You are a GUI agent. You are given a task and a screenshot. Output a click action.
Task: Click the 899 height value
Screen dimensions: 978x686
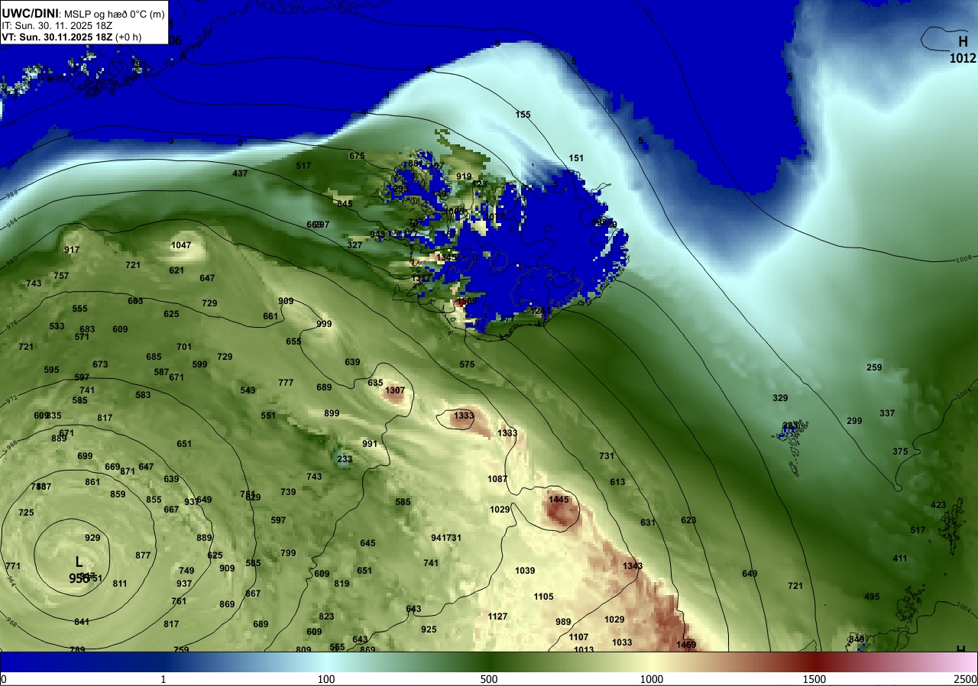tap(332, 413)
